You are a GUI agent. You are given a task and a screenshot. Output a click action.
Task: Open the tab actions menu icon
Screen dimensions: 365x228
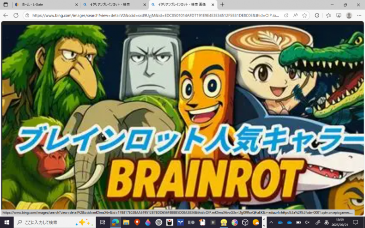6,5
